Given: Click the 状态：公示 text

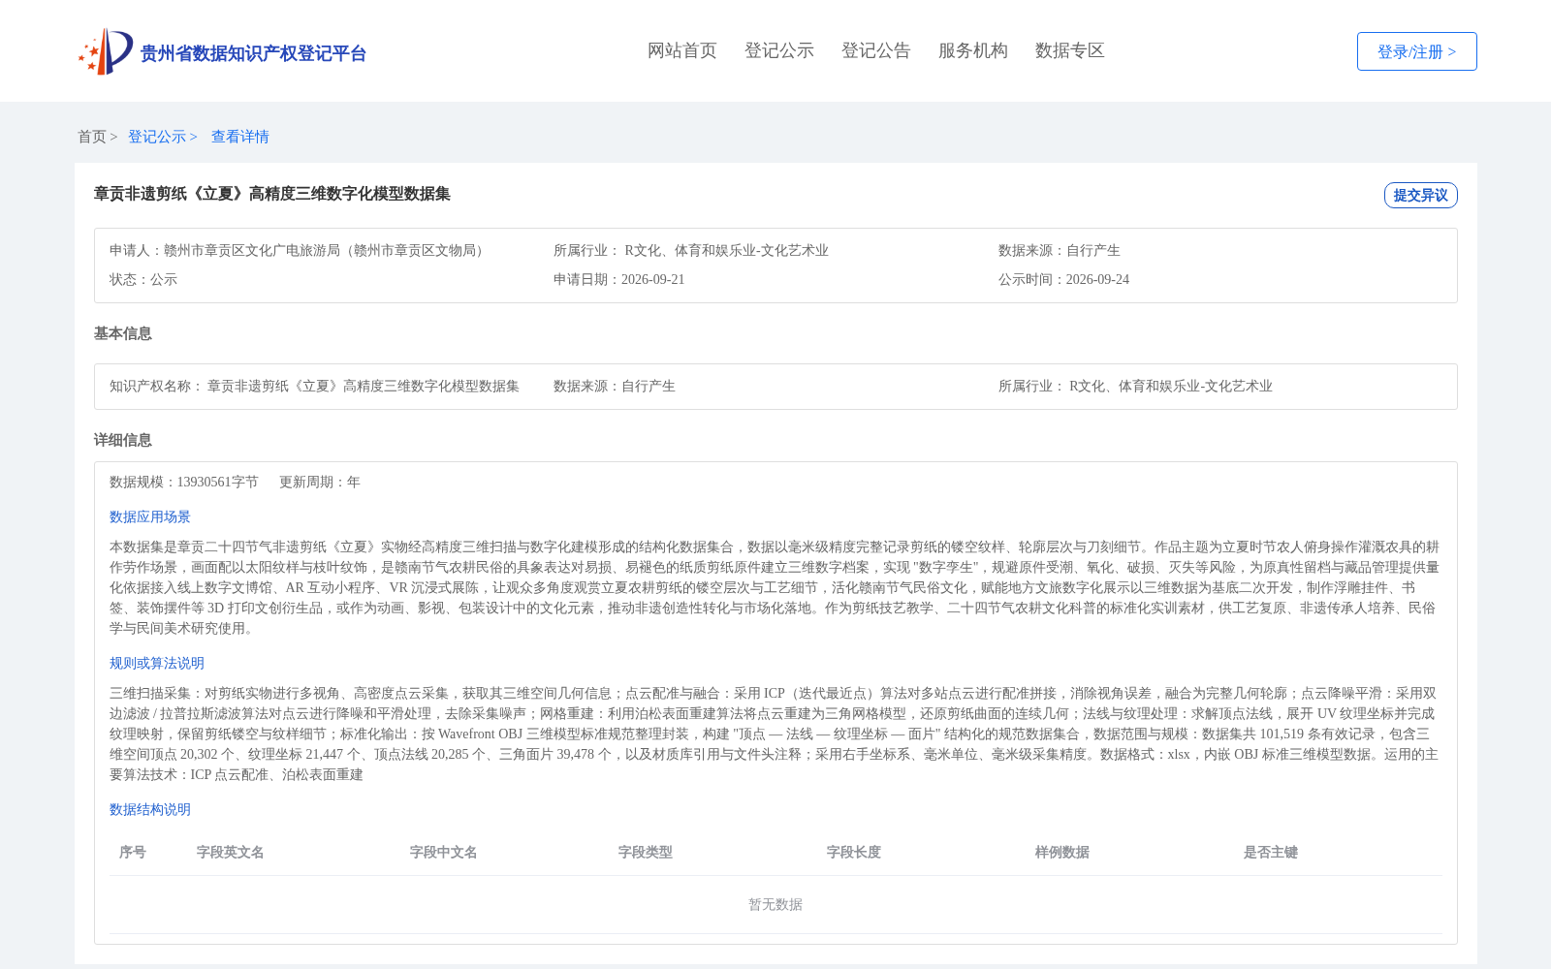Looking at the screenshot, I should 143,279.
